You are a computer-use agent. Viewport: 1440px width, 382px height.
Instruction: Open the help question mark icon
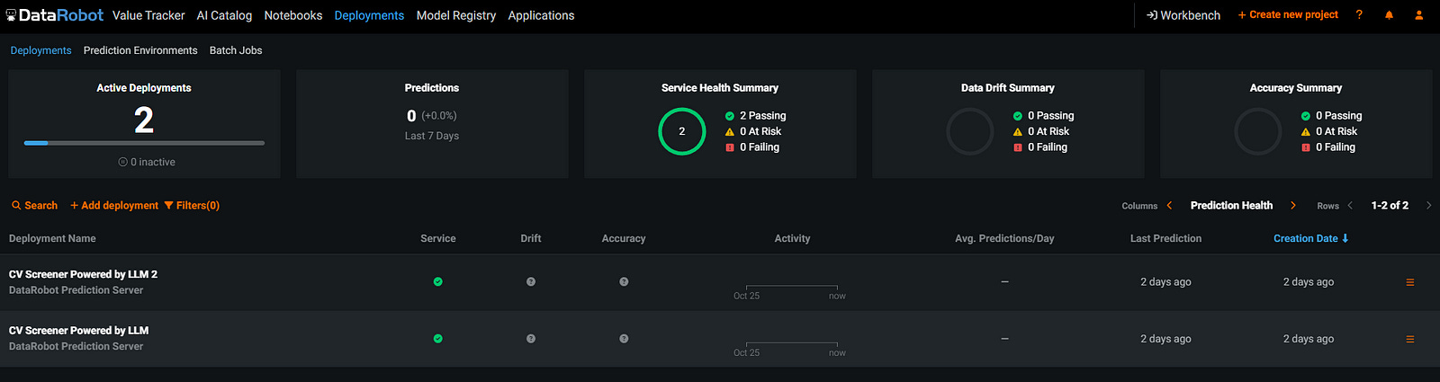coord(1359,15)
